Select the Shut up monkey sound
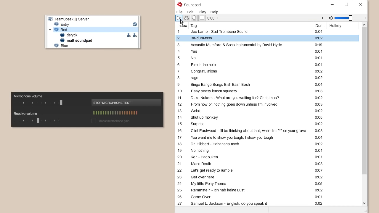Viewport: 379px width, 213px height. coord(267,117)
